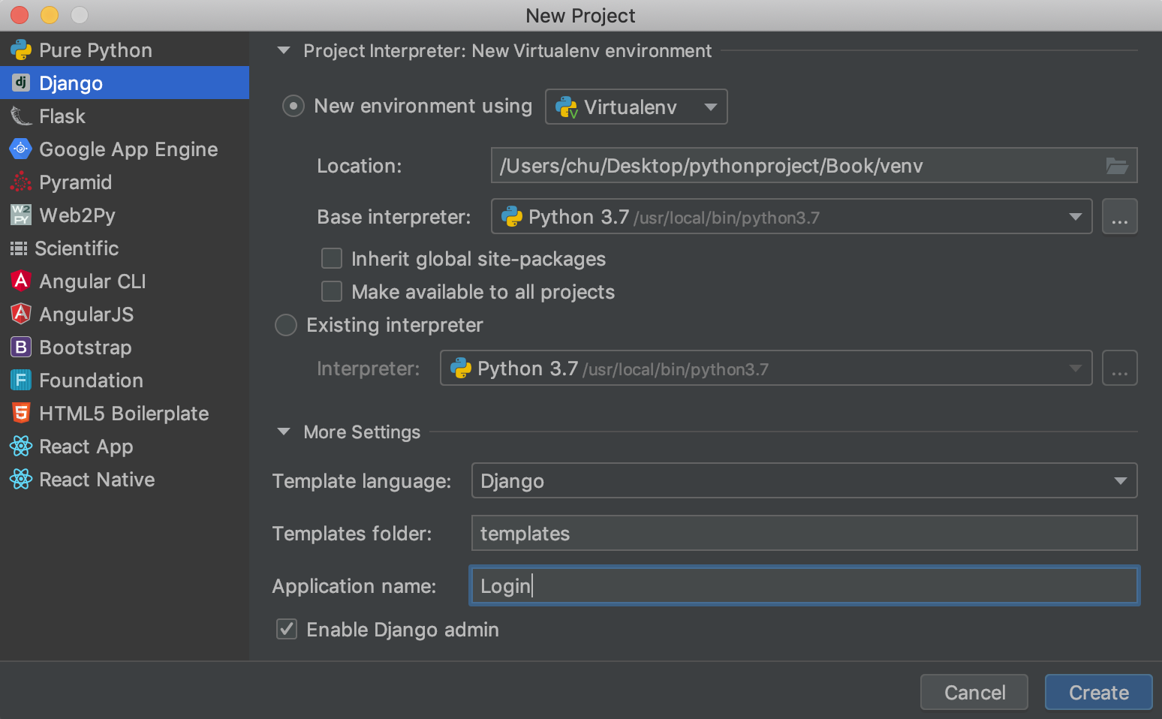Uncheck Enable Django admin
This screenshot has width=1162, height=719.
pos(287,630)
